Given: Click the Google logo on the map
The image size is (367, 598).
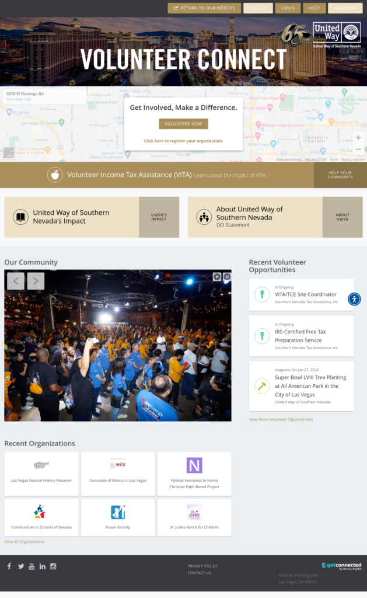Looking at the screenshot, I should (183, 154).
